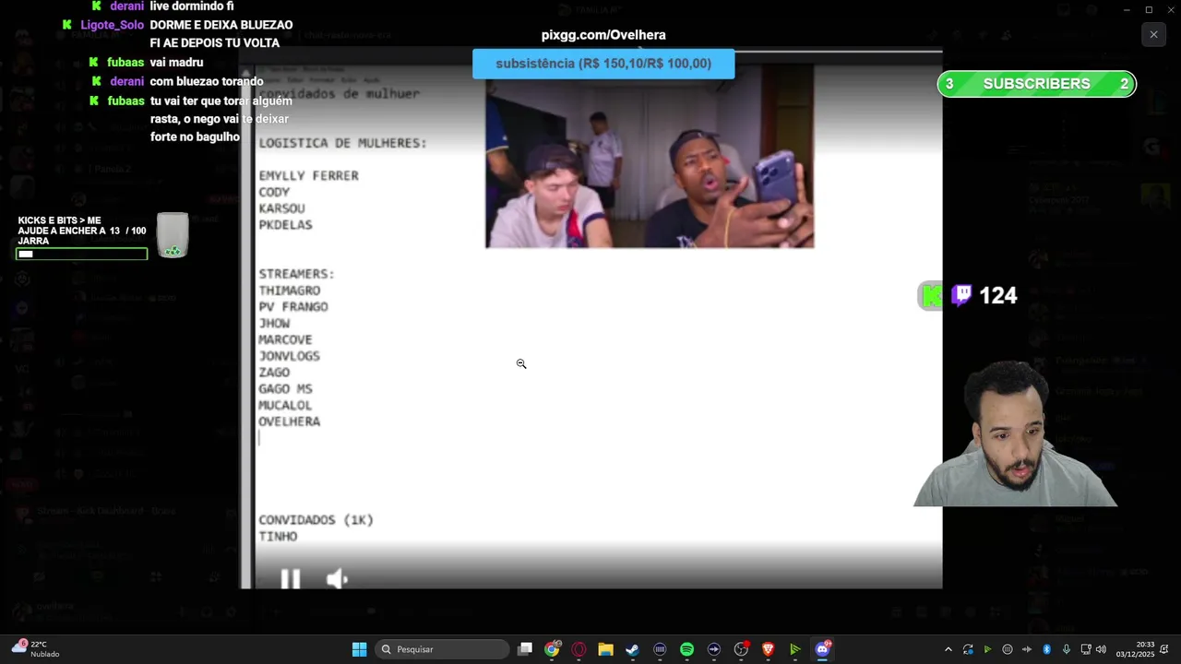Click the pixgg.com/Ovelhera link text
The image size is (1181, 664).
pyautogui.click(x=603, y=35)
